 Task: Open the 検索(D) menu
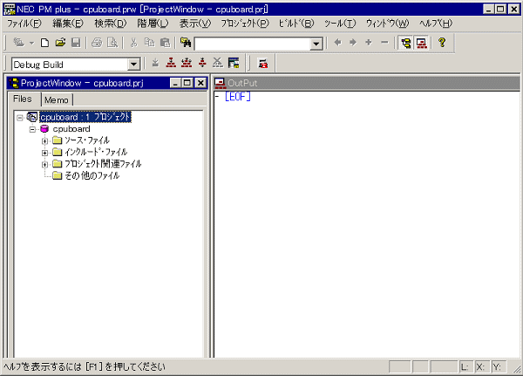pyautogui.click(x=111, y=24)
